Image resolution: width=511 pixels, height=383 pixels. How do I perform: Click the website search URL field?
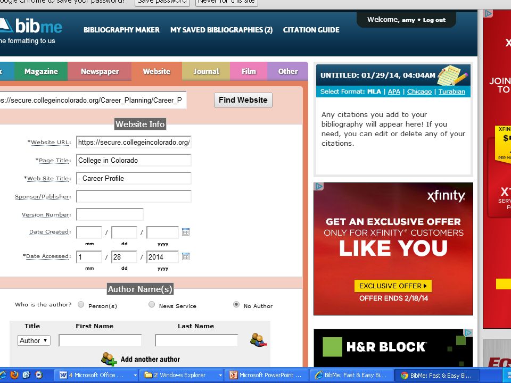pyautogui.click(x=93, y=100)
